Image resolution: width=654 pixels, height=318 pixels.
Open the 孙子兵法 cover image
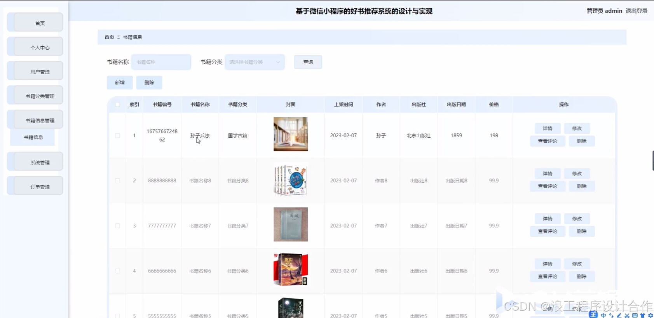tap(291, 134)
